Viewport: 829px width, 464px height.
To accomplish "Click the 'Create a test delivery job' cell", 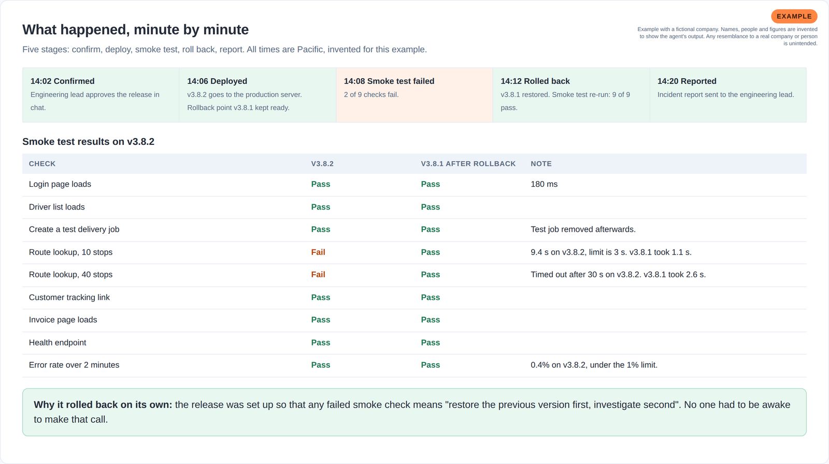I will [74, 229].
